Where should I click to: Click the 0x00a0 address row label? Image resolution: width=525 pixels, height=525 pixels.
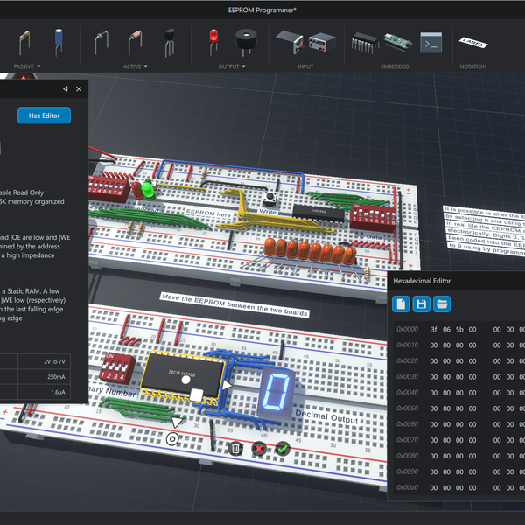(408, 487)
